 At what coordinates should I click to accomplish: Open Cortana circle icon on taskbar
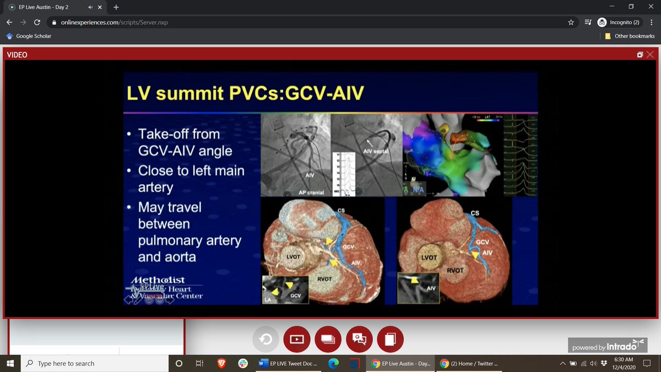pos(178,363)
